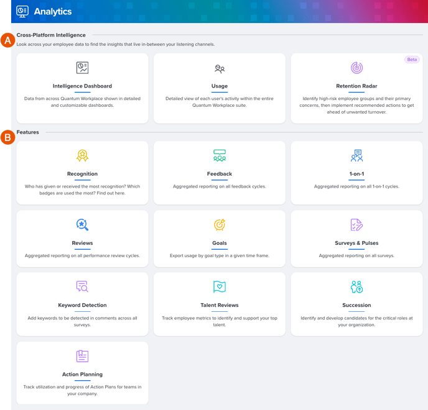Image resolution: width=428 pixels, height=410 pixels.
Task: Click 'Look across your employee data' description
Action: (x=116, y=44)
